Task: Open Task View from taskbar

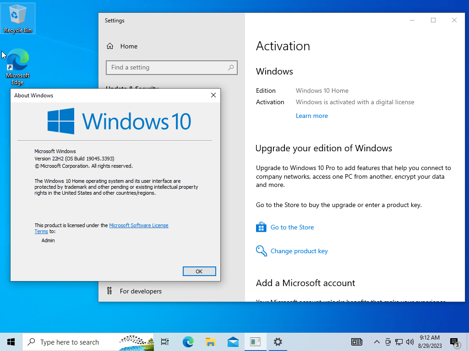Action: point(165,342)
